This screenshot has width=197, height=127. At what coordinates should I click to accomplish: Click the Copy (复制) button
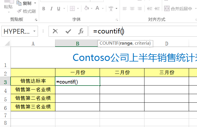tap(24, 3)
